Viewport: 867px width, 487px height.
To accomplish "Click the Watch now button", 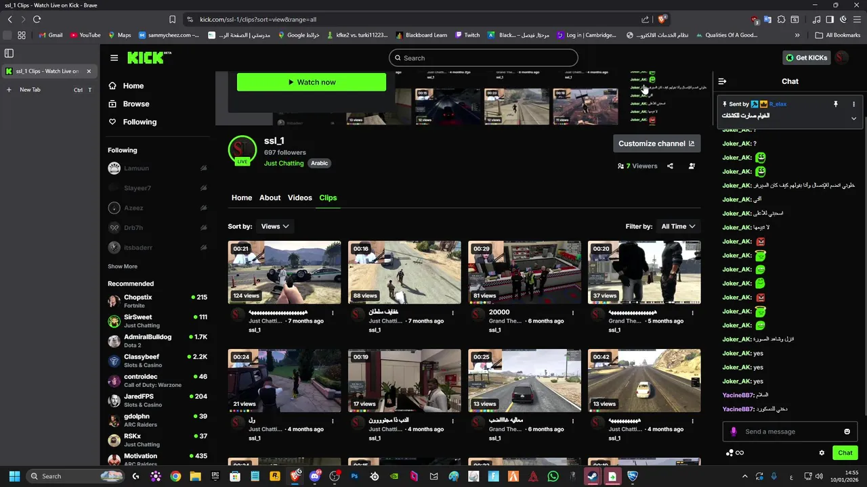I will (312, 82).
